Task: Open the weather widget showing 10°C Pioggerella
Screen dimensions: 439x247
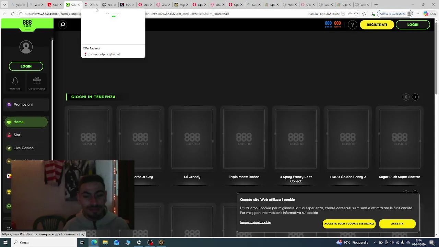Action: [x=352, y=243]
